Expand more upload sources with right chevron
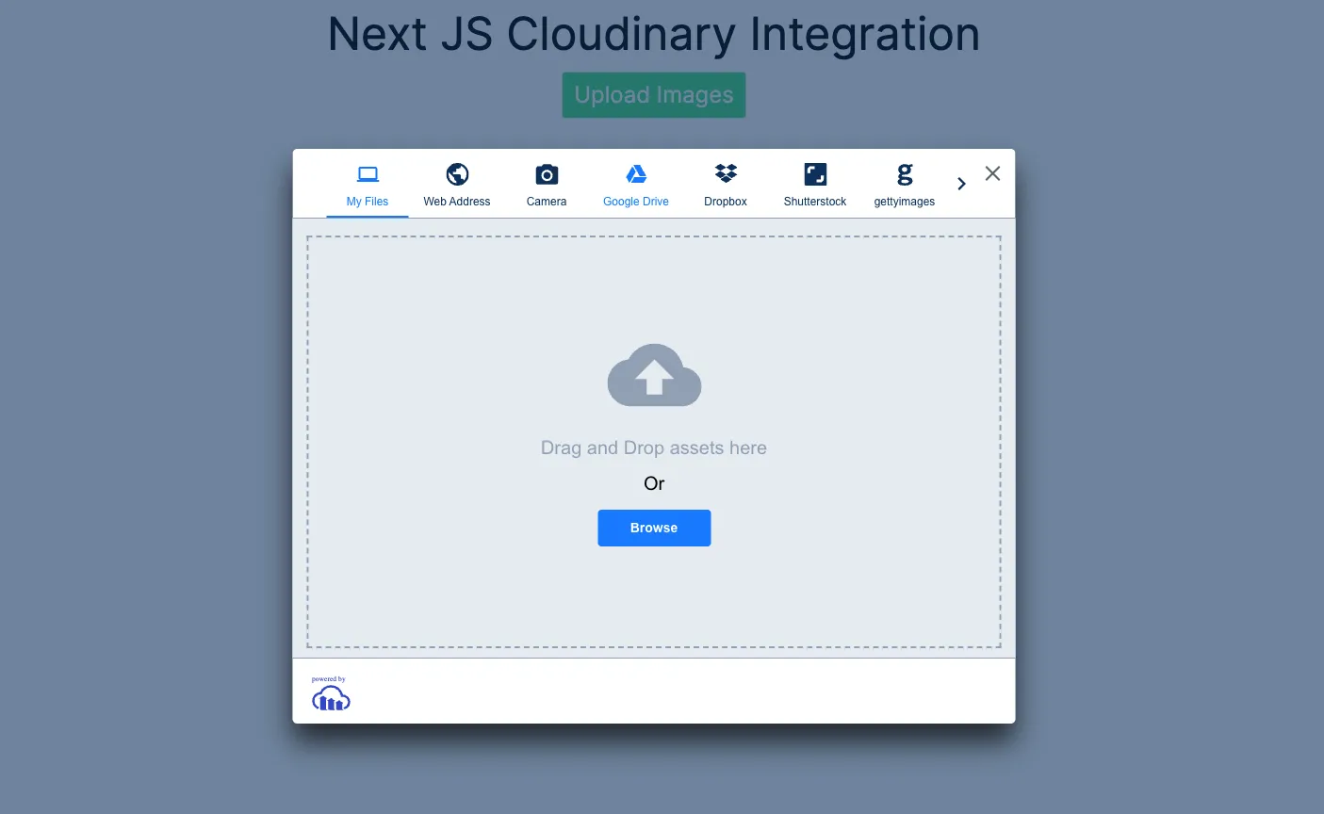1324x814 pixels. (x=961, y=184)
